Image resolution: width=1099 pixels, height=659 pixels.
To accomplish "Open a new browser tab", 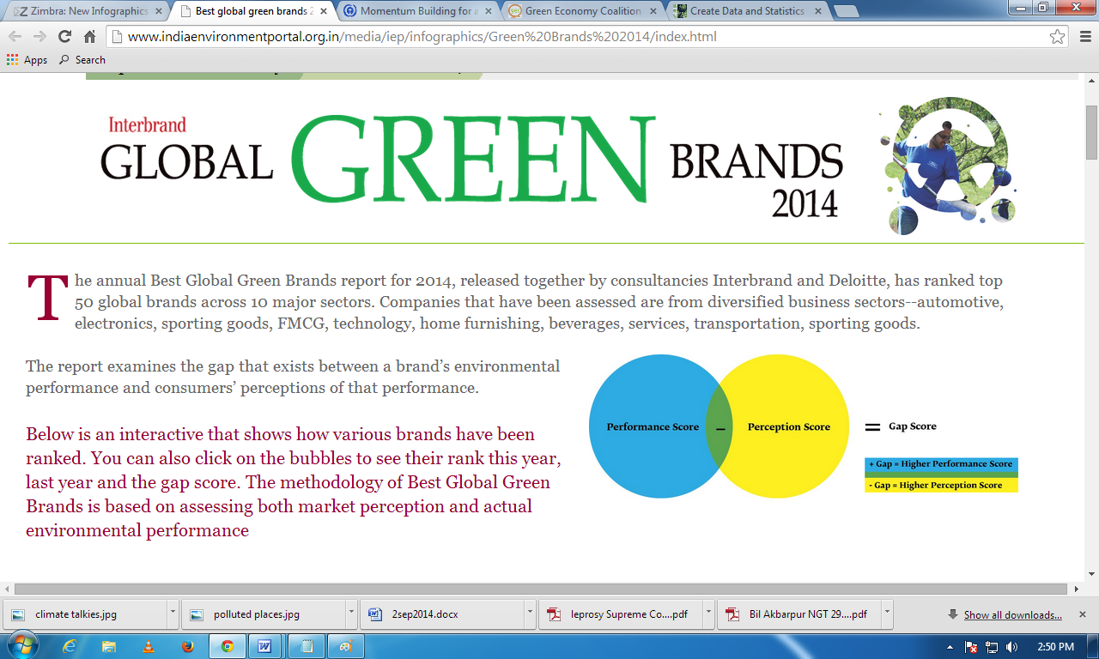I will pyautogui.click(x=846, y=11).
